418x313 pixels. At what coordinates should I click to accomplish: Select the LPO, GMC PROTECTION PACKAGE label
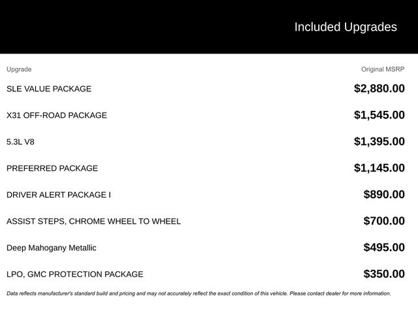pyautogui.click(x=74, y=274)
